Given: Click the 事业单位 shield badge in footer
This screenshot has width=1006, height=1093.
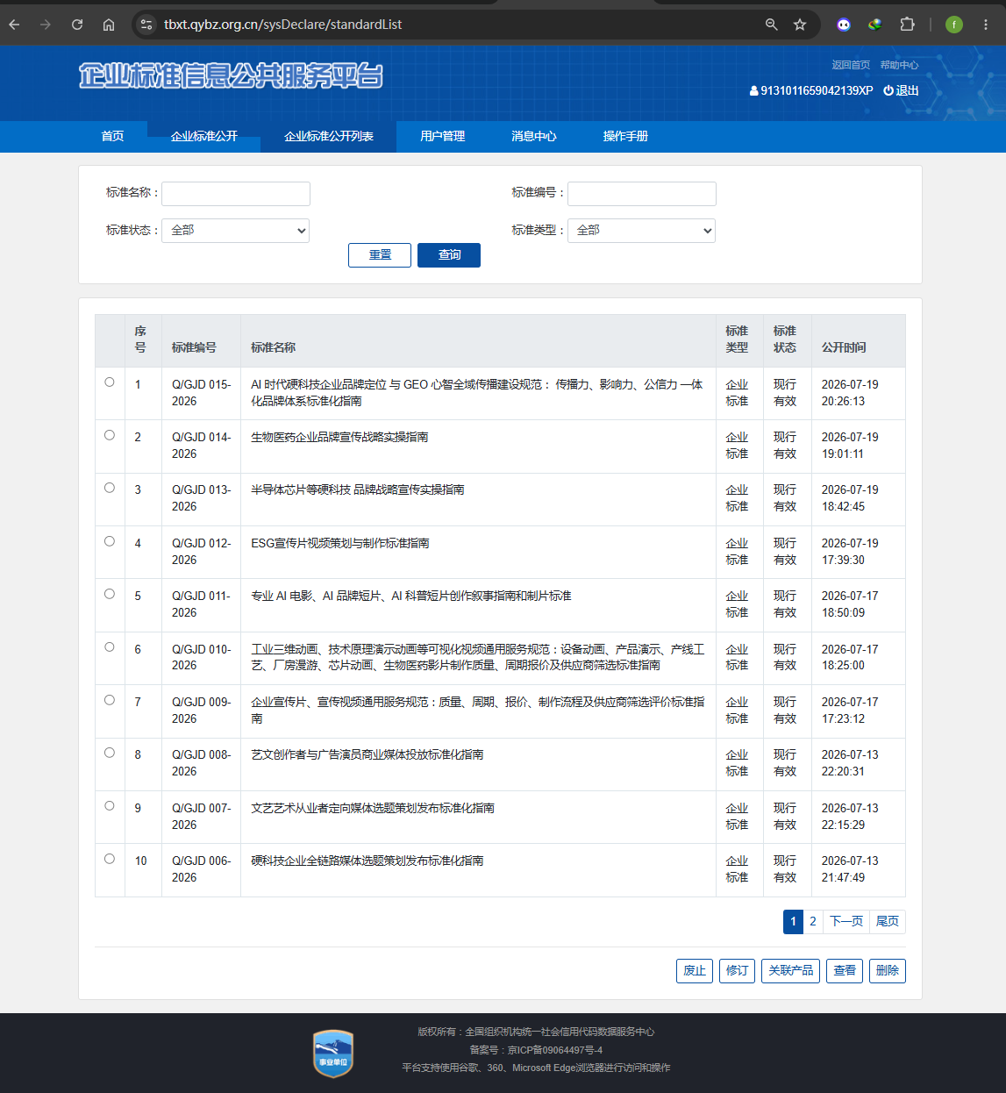Looking at the screenshot, I should 333,1054.
